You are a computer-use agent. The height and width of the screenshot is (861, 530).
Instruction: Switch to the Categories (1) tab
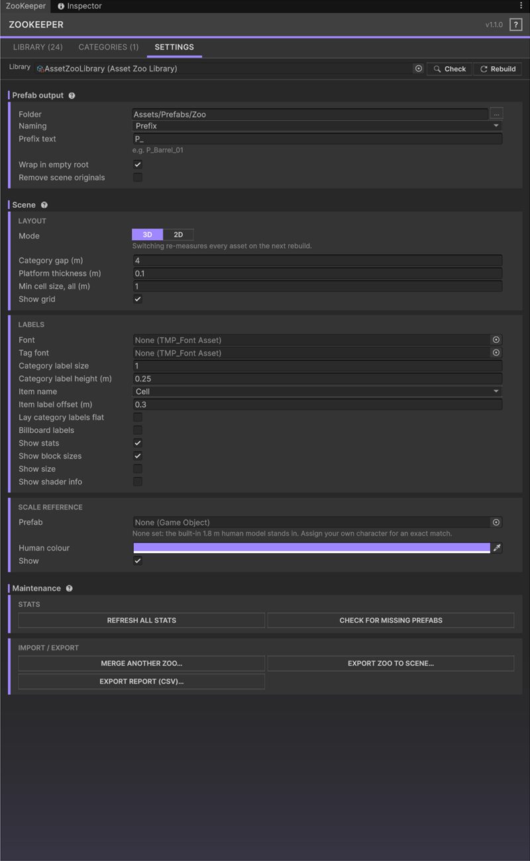109,48
